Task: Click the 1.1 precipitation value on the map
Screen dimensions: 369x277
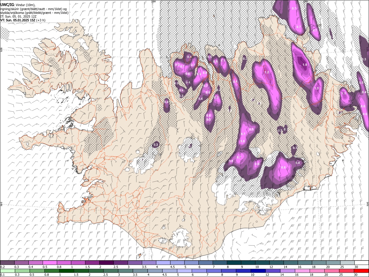Action: [x=222, y=61]
